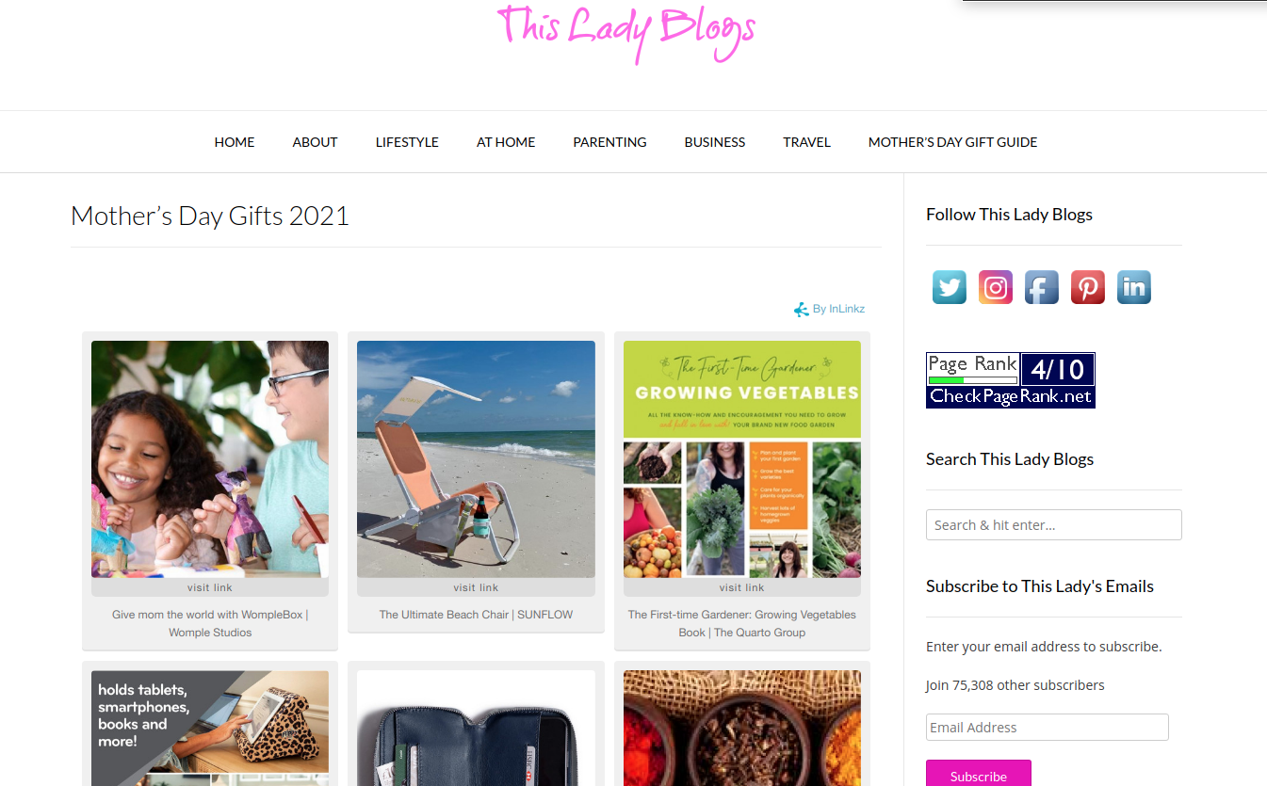This screenshot has width=1267, height=786.
Task: Open the Travel menu item
Action: point(806,142)
